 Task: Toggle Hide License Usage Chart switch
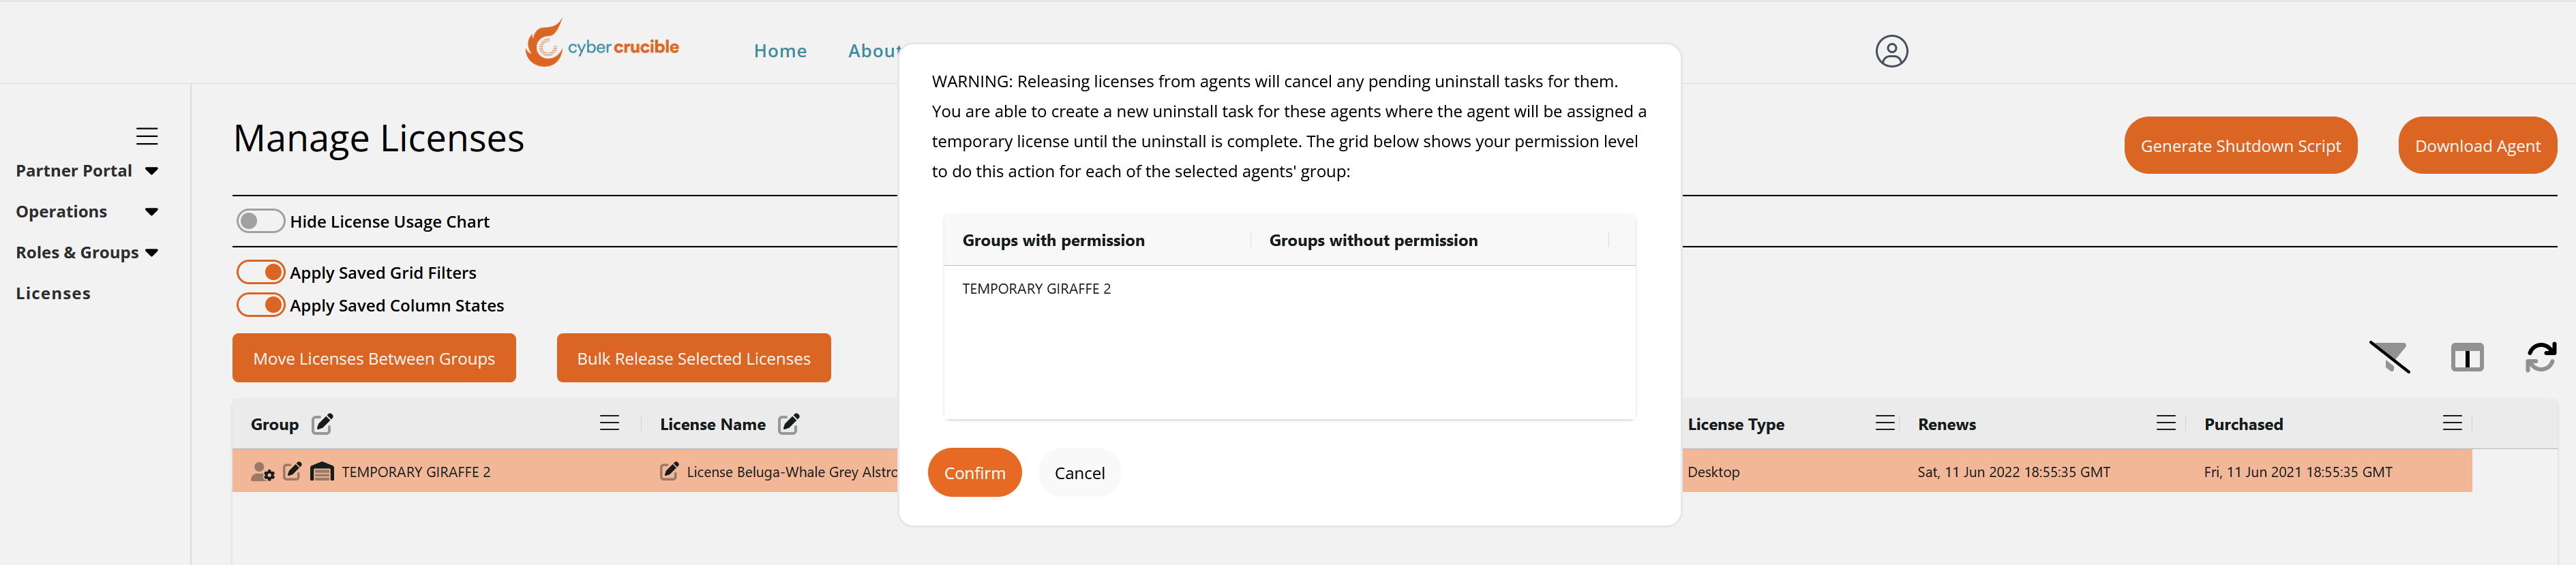[x=260, y=221]
